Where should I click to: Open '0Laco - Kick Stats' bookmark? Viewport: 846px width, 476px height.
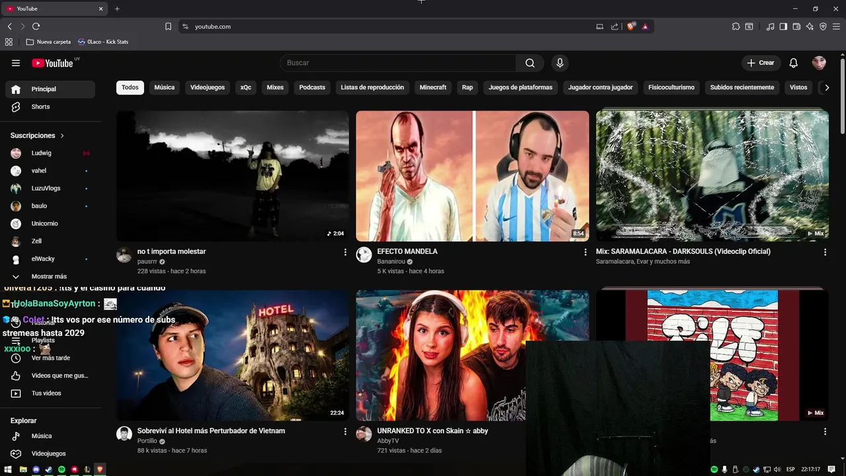pos(103,42)
